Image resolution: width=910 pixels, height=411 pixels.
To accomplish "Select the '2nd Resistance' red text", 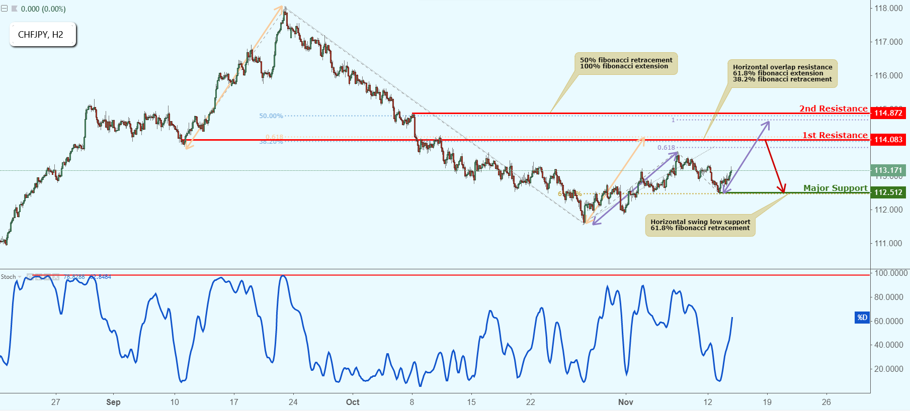I will pyautogui.click(x=834, y=109).
